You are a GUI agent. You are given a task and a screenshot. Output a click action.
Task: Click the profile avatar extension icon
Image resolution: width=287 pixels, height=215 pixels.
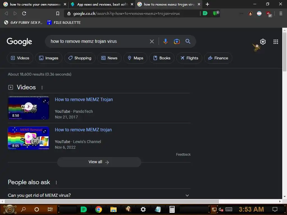[x=250, y=13]
